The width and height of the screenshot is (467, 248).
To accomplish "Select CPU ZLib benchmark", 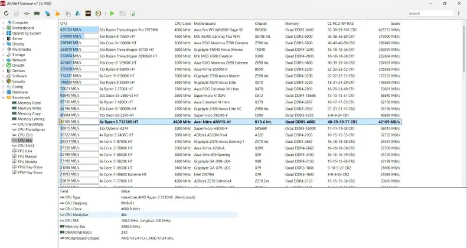I will pyautogui.click(x=25, y=135).
